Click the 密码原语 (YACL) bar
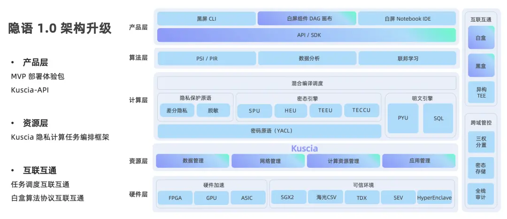 pyautogui.click(x=269, y=131)
